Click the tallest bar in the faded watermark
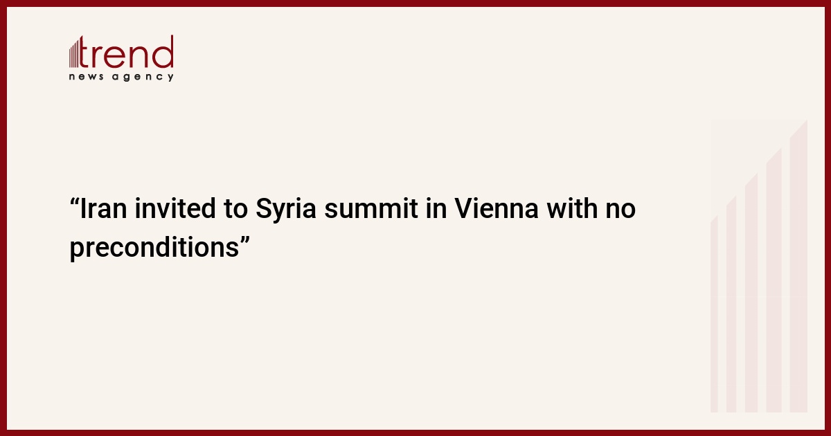 click(798, 266)
